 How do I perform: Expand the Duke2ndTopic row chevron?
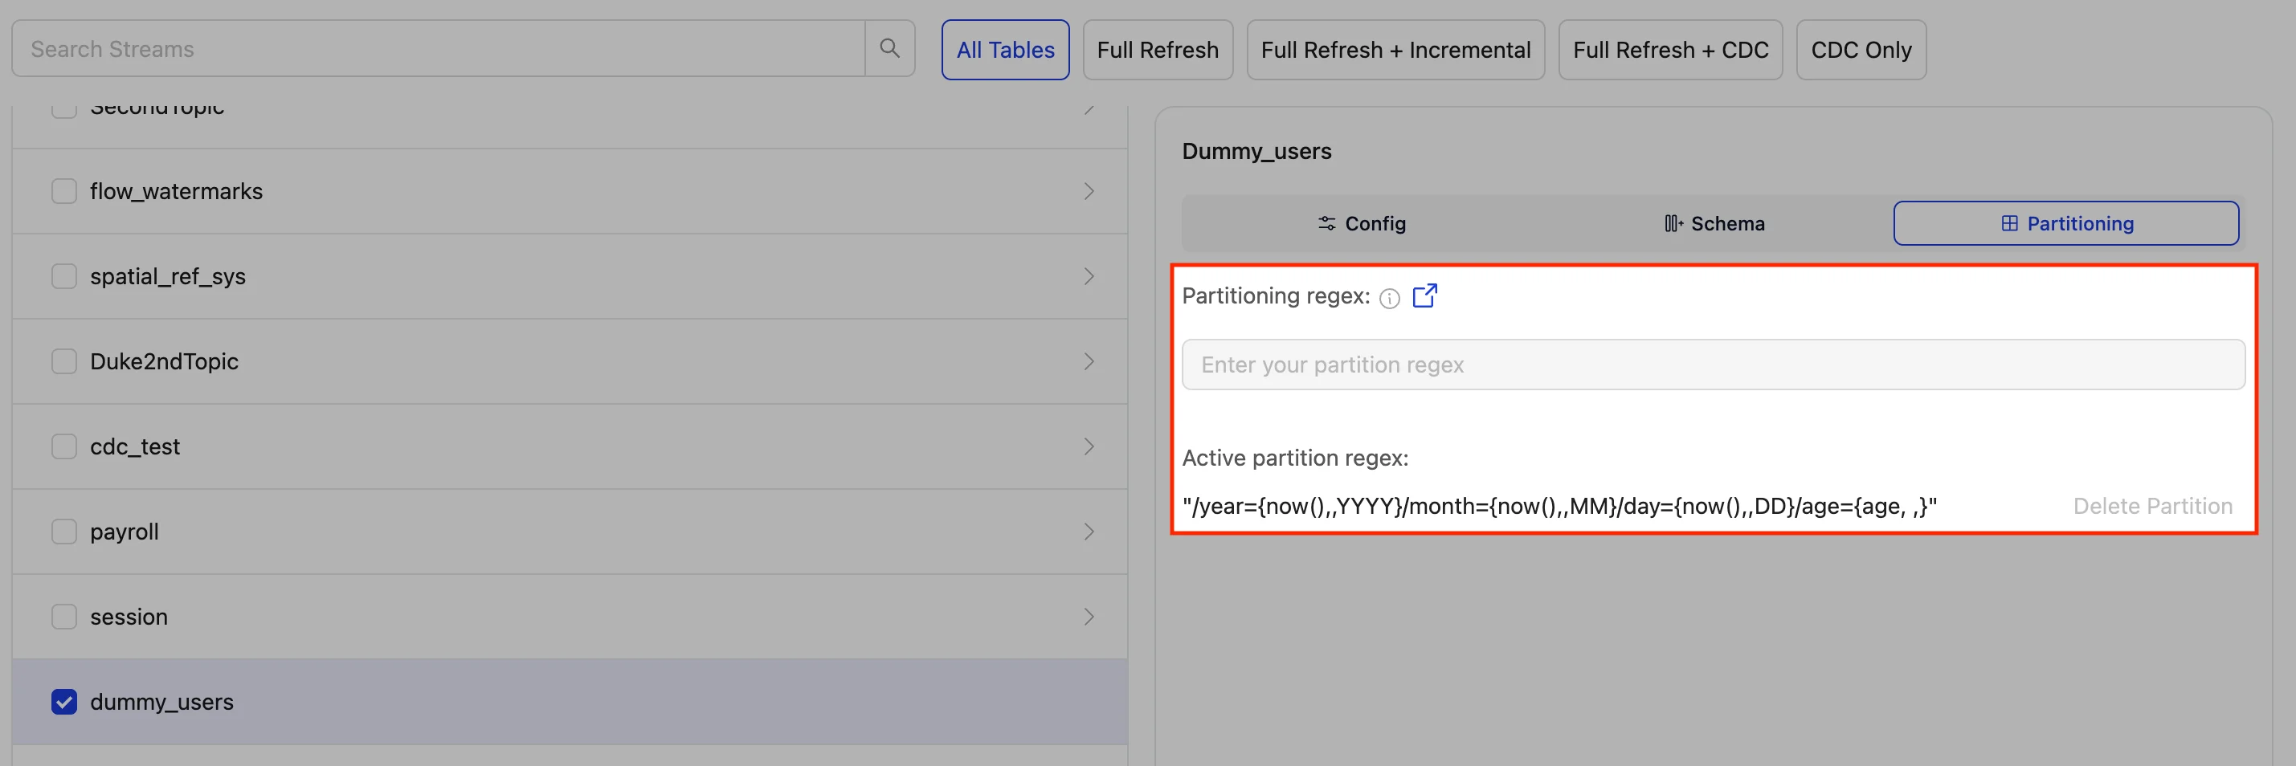coord(1089,361)
